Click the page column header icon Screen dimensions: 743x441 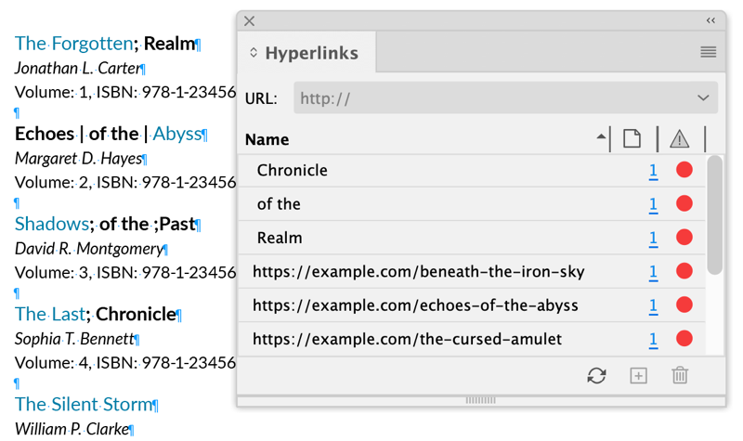(632, 138)
